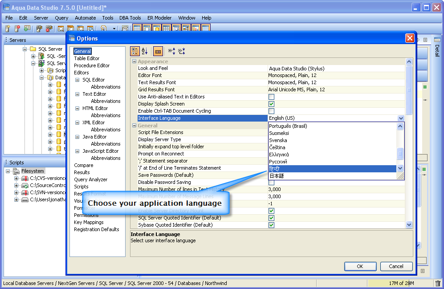
Task: Click the Cancel button in Options
Action: pos(396,266)
